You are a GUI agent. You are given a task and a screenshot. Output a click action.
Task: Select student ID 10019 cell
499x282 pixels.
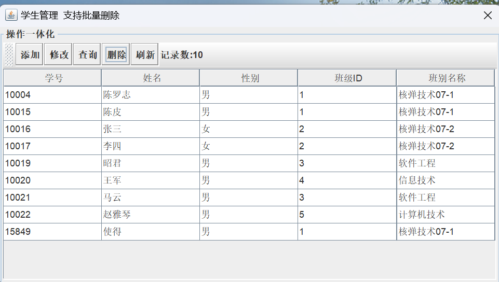(x=52, y=163)
